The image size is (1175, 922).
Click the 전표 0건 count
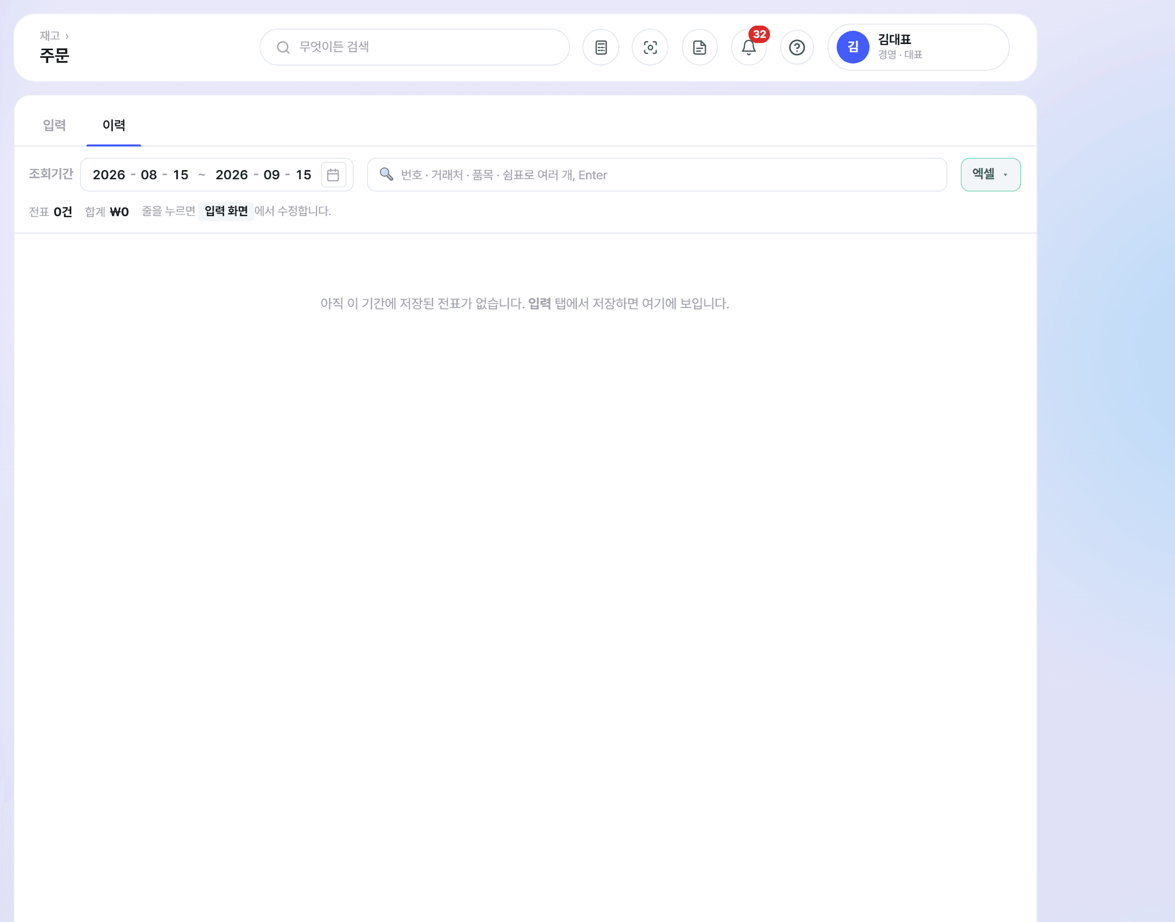(x=50, y=212)
